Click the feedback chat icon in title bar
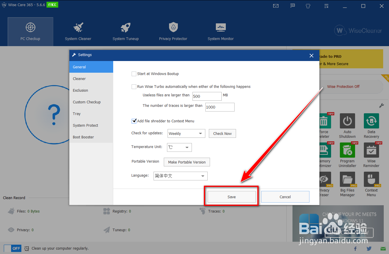This screenshot has height=254, width=389. pos(292,6)
